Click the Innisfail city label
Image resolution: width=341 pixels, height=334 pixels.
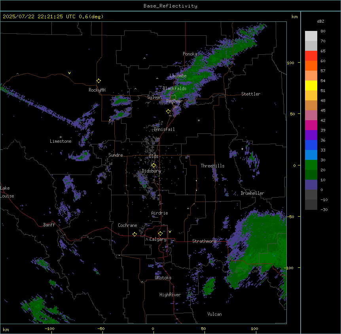pyautogui.click(x=164, y=129)
